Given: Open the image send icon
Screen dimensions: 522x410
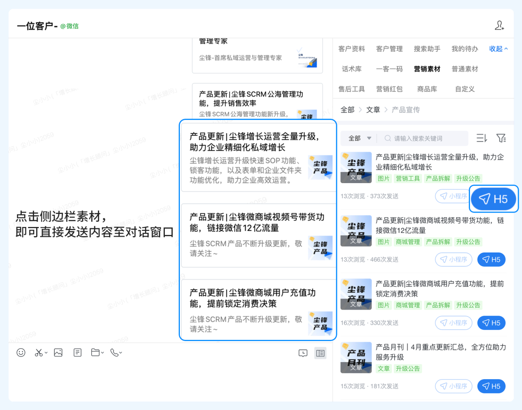Looking at the screenshot, I should [58, 353].
